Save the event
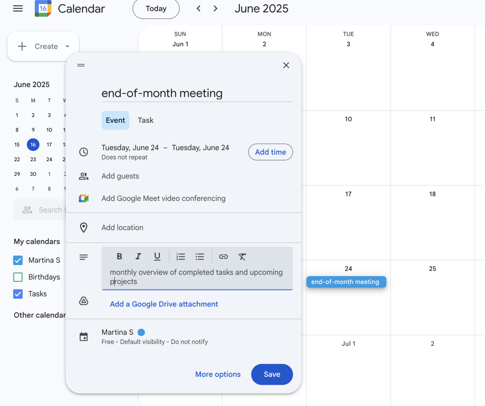485x406 pixels. [x=272, y=374]
